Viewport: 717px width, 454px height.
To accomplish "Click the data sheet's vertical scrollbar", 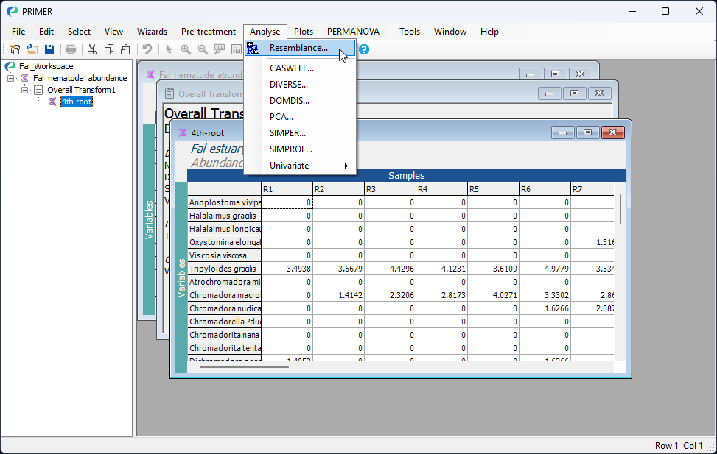I will pos(620,210).
